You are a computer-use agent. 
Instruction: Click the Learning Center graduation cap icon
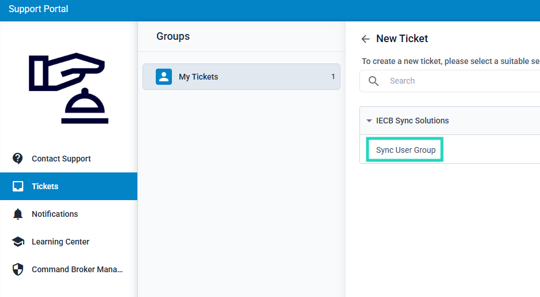pos(18,242)
